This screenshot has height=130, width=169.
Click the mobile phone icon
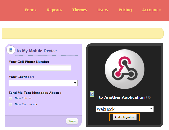coord(11,50)
